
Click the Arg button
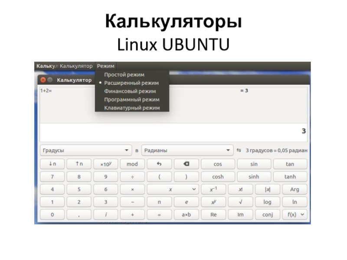(x=295, y=189)
